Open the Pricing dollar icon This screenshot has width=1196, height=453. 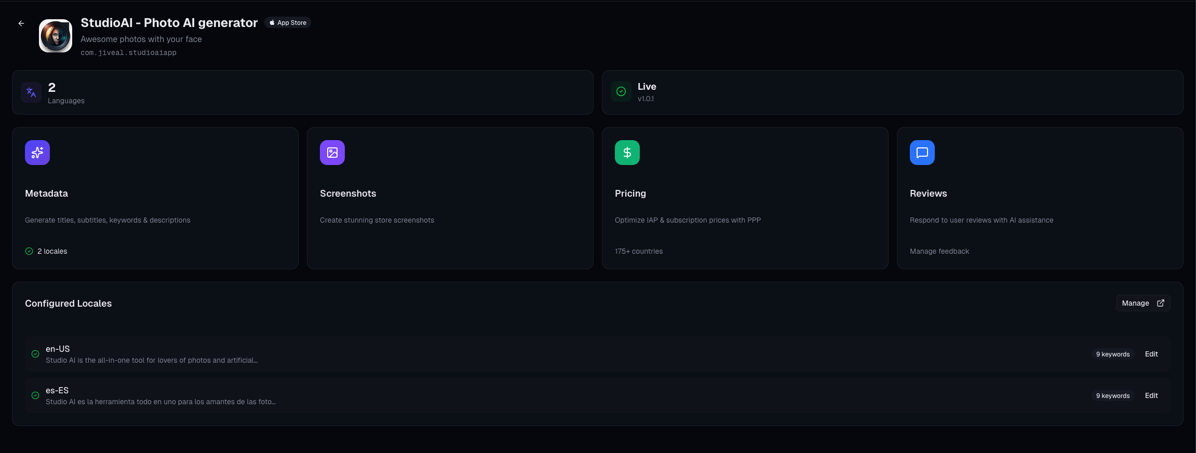(x=627, y=153)
